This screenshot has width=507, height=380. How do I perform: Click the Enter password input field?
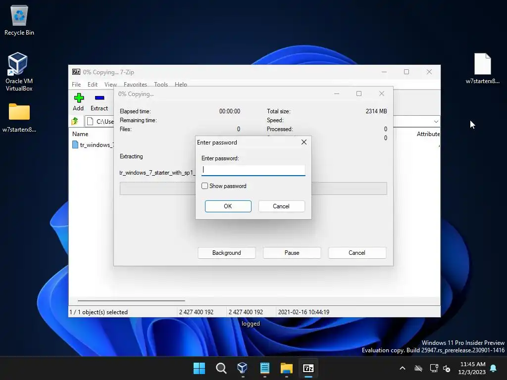point(253,170)
